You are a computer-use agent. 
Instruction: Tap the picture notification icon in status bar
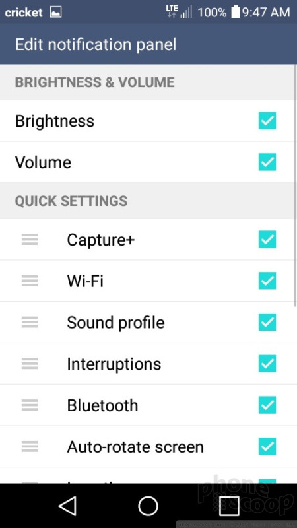click(55, 13)
